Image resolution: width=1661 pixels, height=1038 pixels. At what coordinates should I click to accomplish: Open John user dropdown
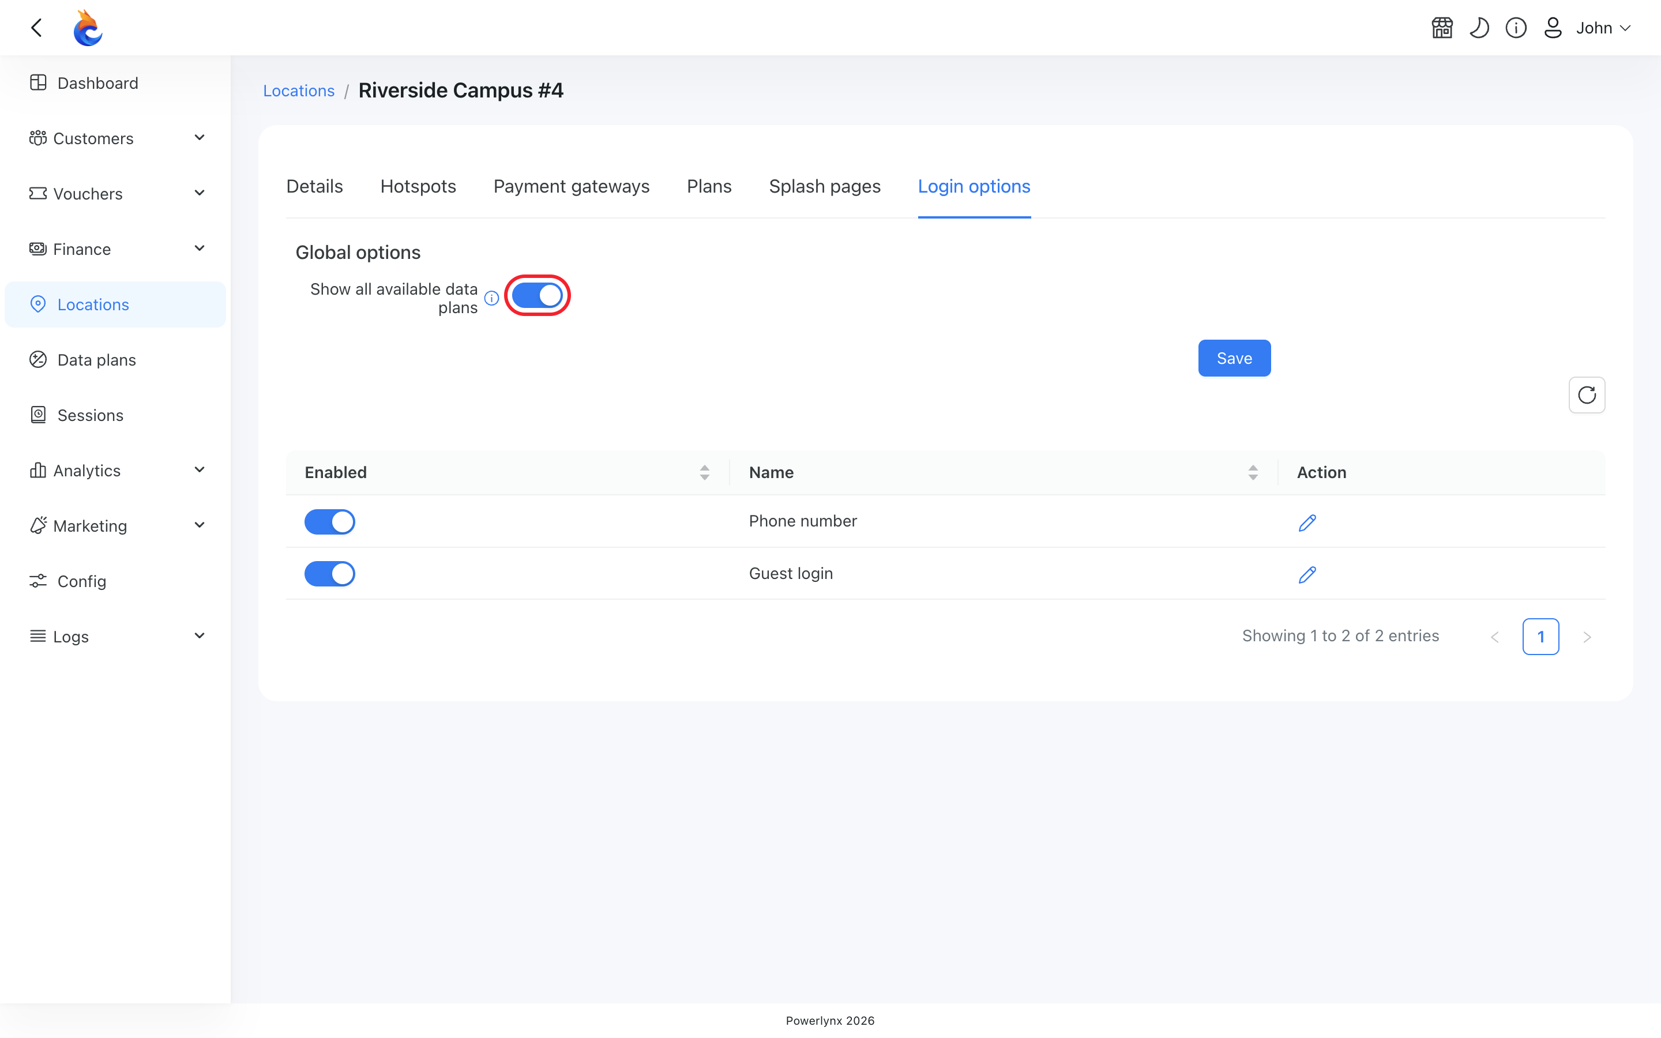pyautogui.click(x=1603, y=28)
